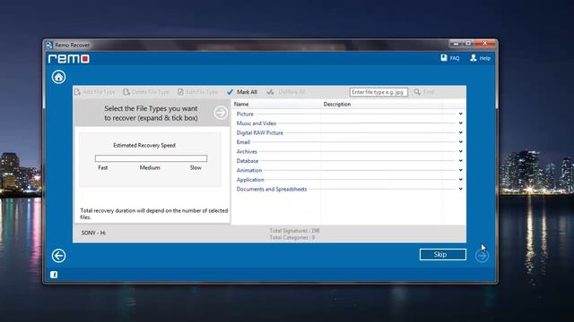Screen dimensions: 574x322
Task: Click the SONY - H: drive label
Action: pyautogui.click(x=93, y=233)
